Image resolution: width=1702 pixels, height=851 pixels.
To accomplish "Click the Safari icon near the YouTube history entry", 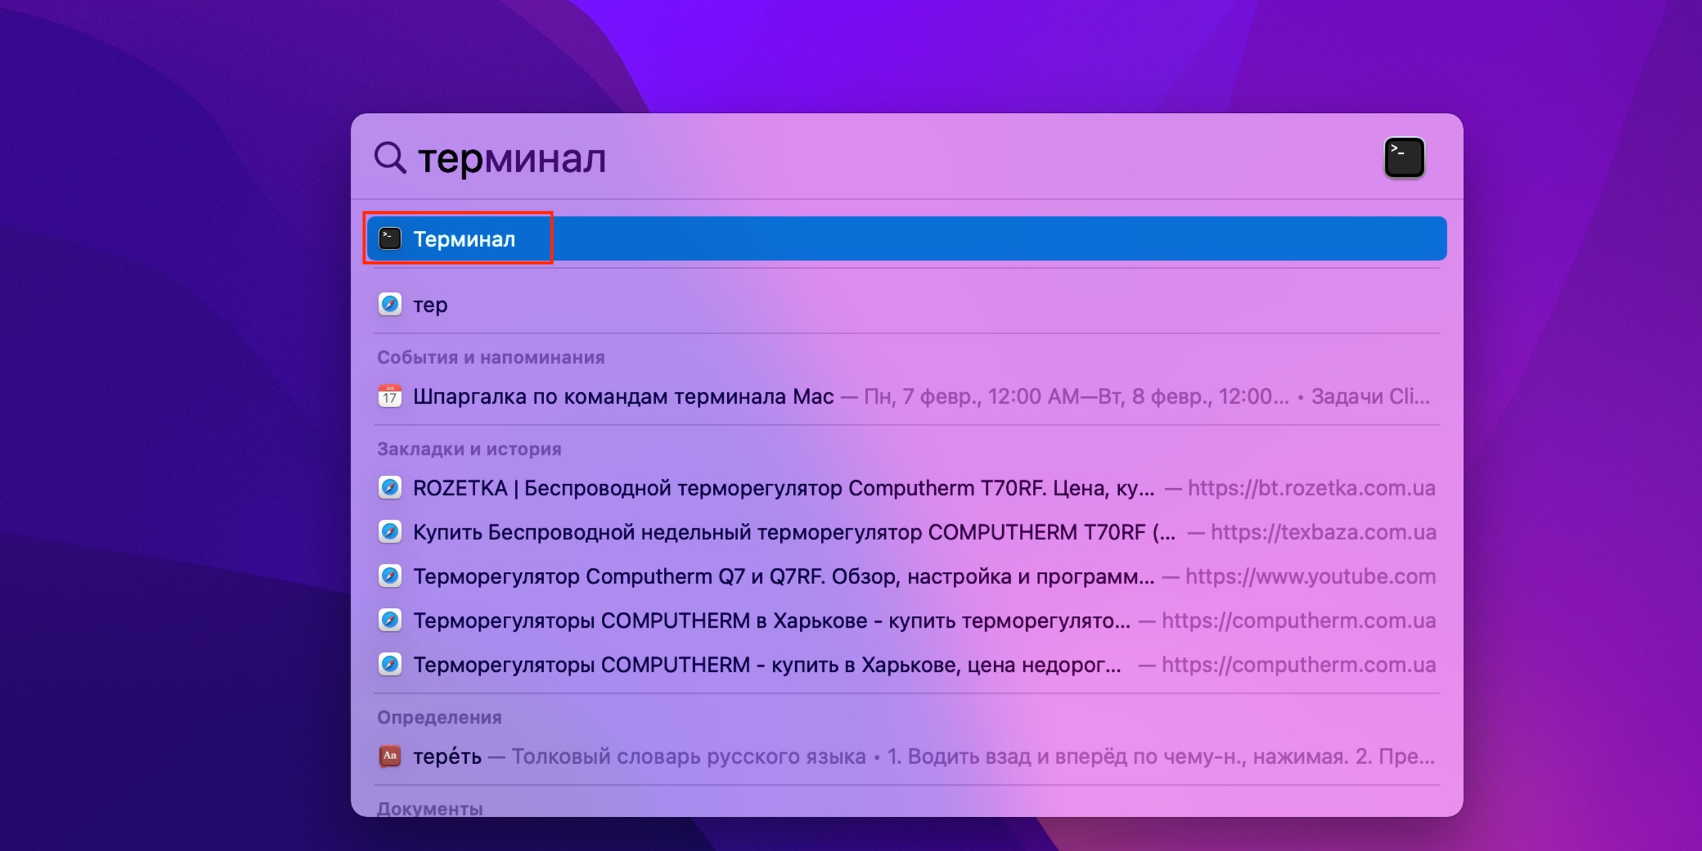I will [x=391, y=576].
